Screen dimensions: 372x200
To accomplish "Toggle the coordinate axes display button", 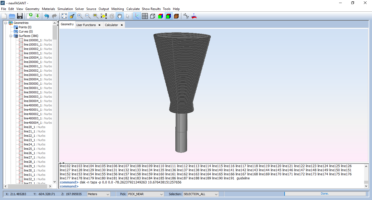I will point(137,16).
